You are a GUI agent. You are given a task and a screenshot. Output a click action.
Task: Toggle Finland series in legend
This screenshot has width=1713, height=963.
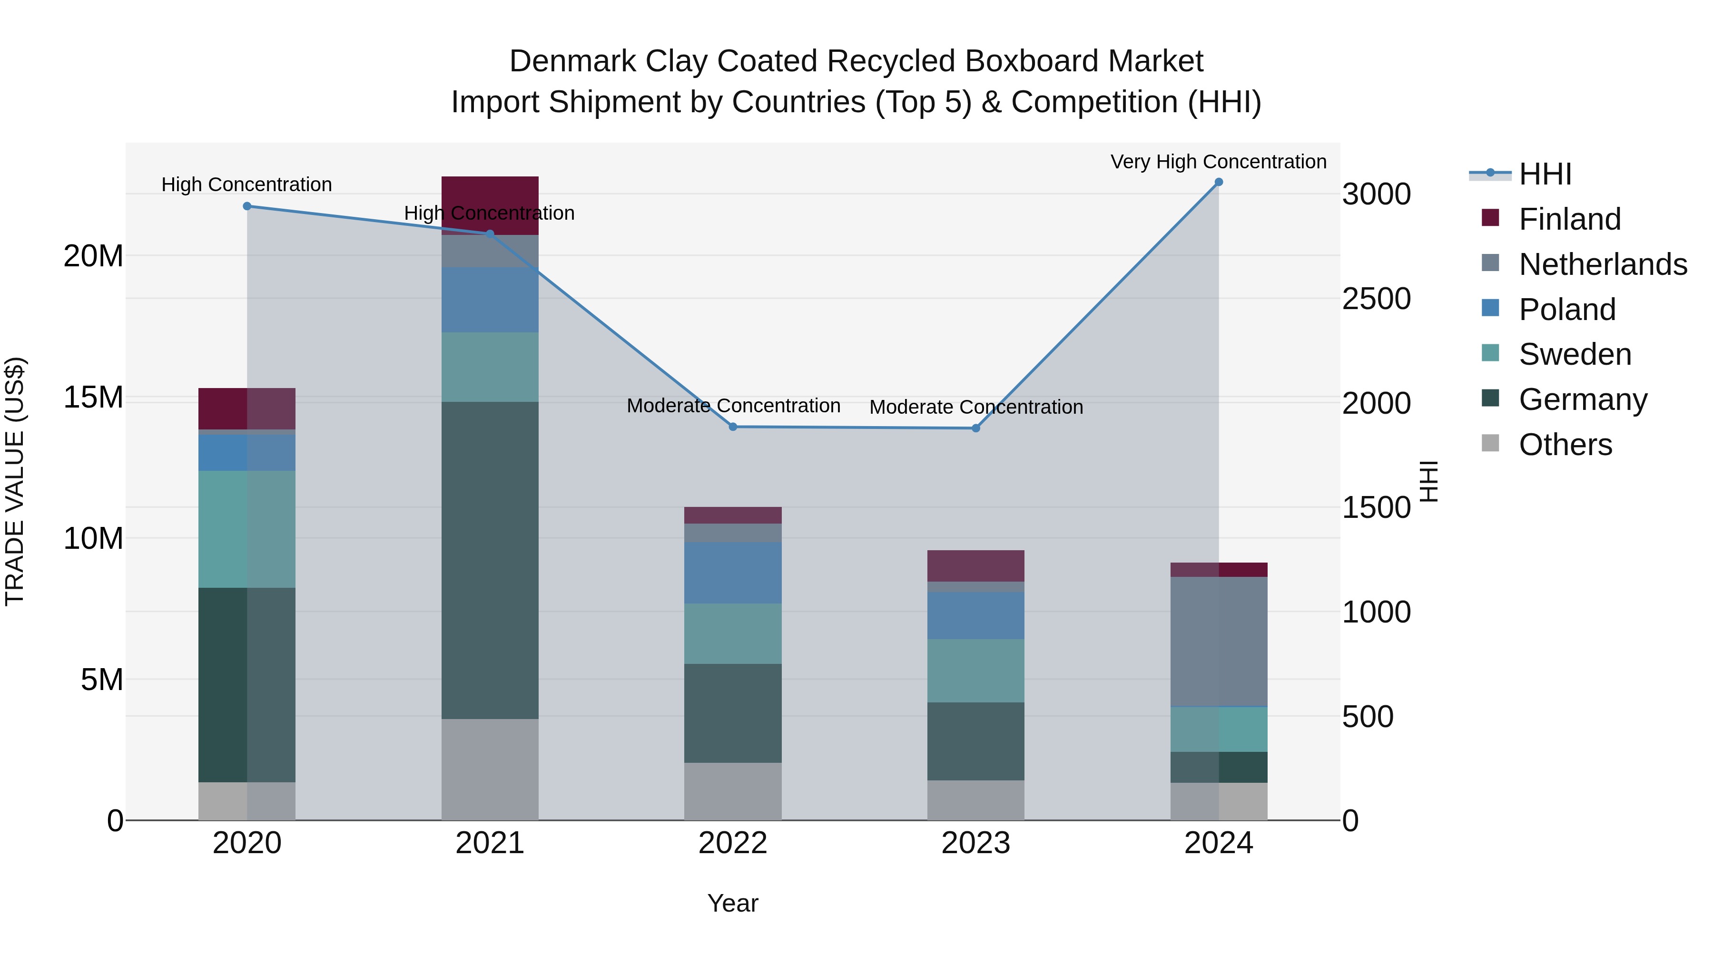pyautogui.click(x=1551, y=219)
